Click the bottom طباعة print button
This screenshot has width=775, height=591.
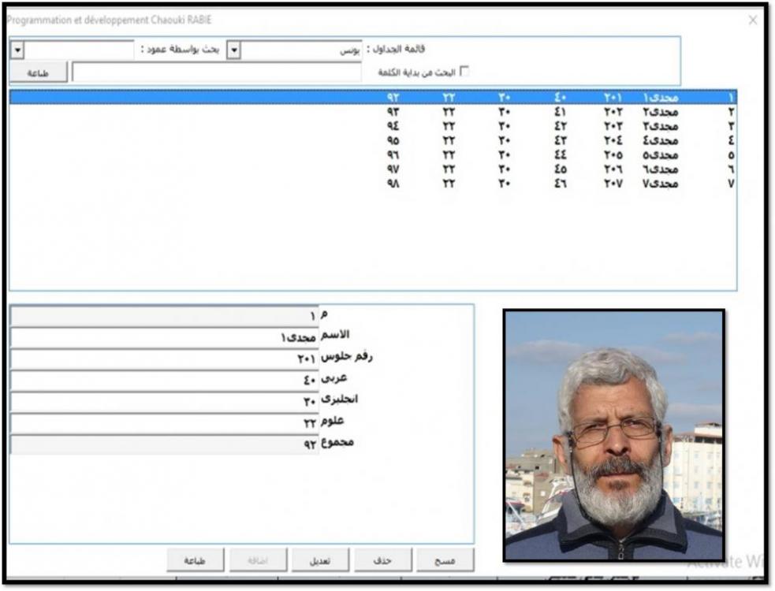[195, 560]
